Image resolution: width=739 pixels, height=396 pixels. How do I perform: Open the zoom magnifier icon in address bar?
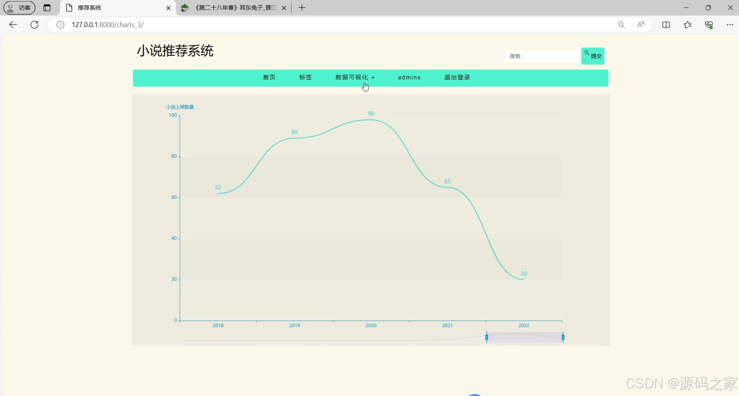click(621, 25)
